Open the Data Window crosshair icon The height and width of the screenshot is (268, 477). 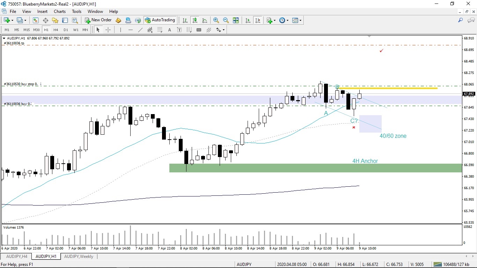pyautogui.click(x=45, y=20)
